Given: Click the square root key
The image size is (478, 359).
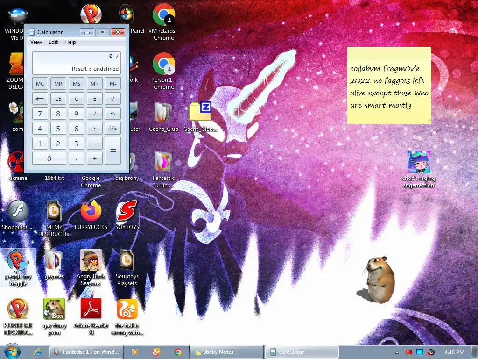Looking at the screenshot, I should (113, 99).
